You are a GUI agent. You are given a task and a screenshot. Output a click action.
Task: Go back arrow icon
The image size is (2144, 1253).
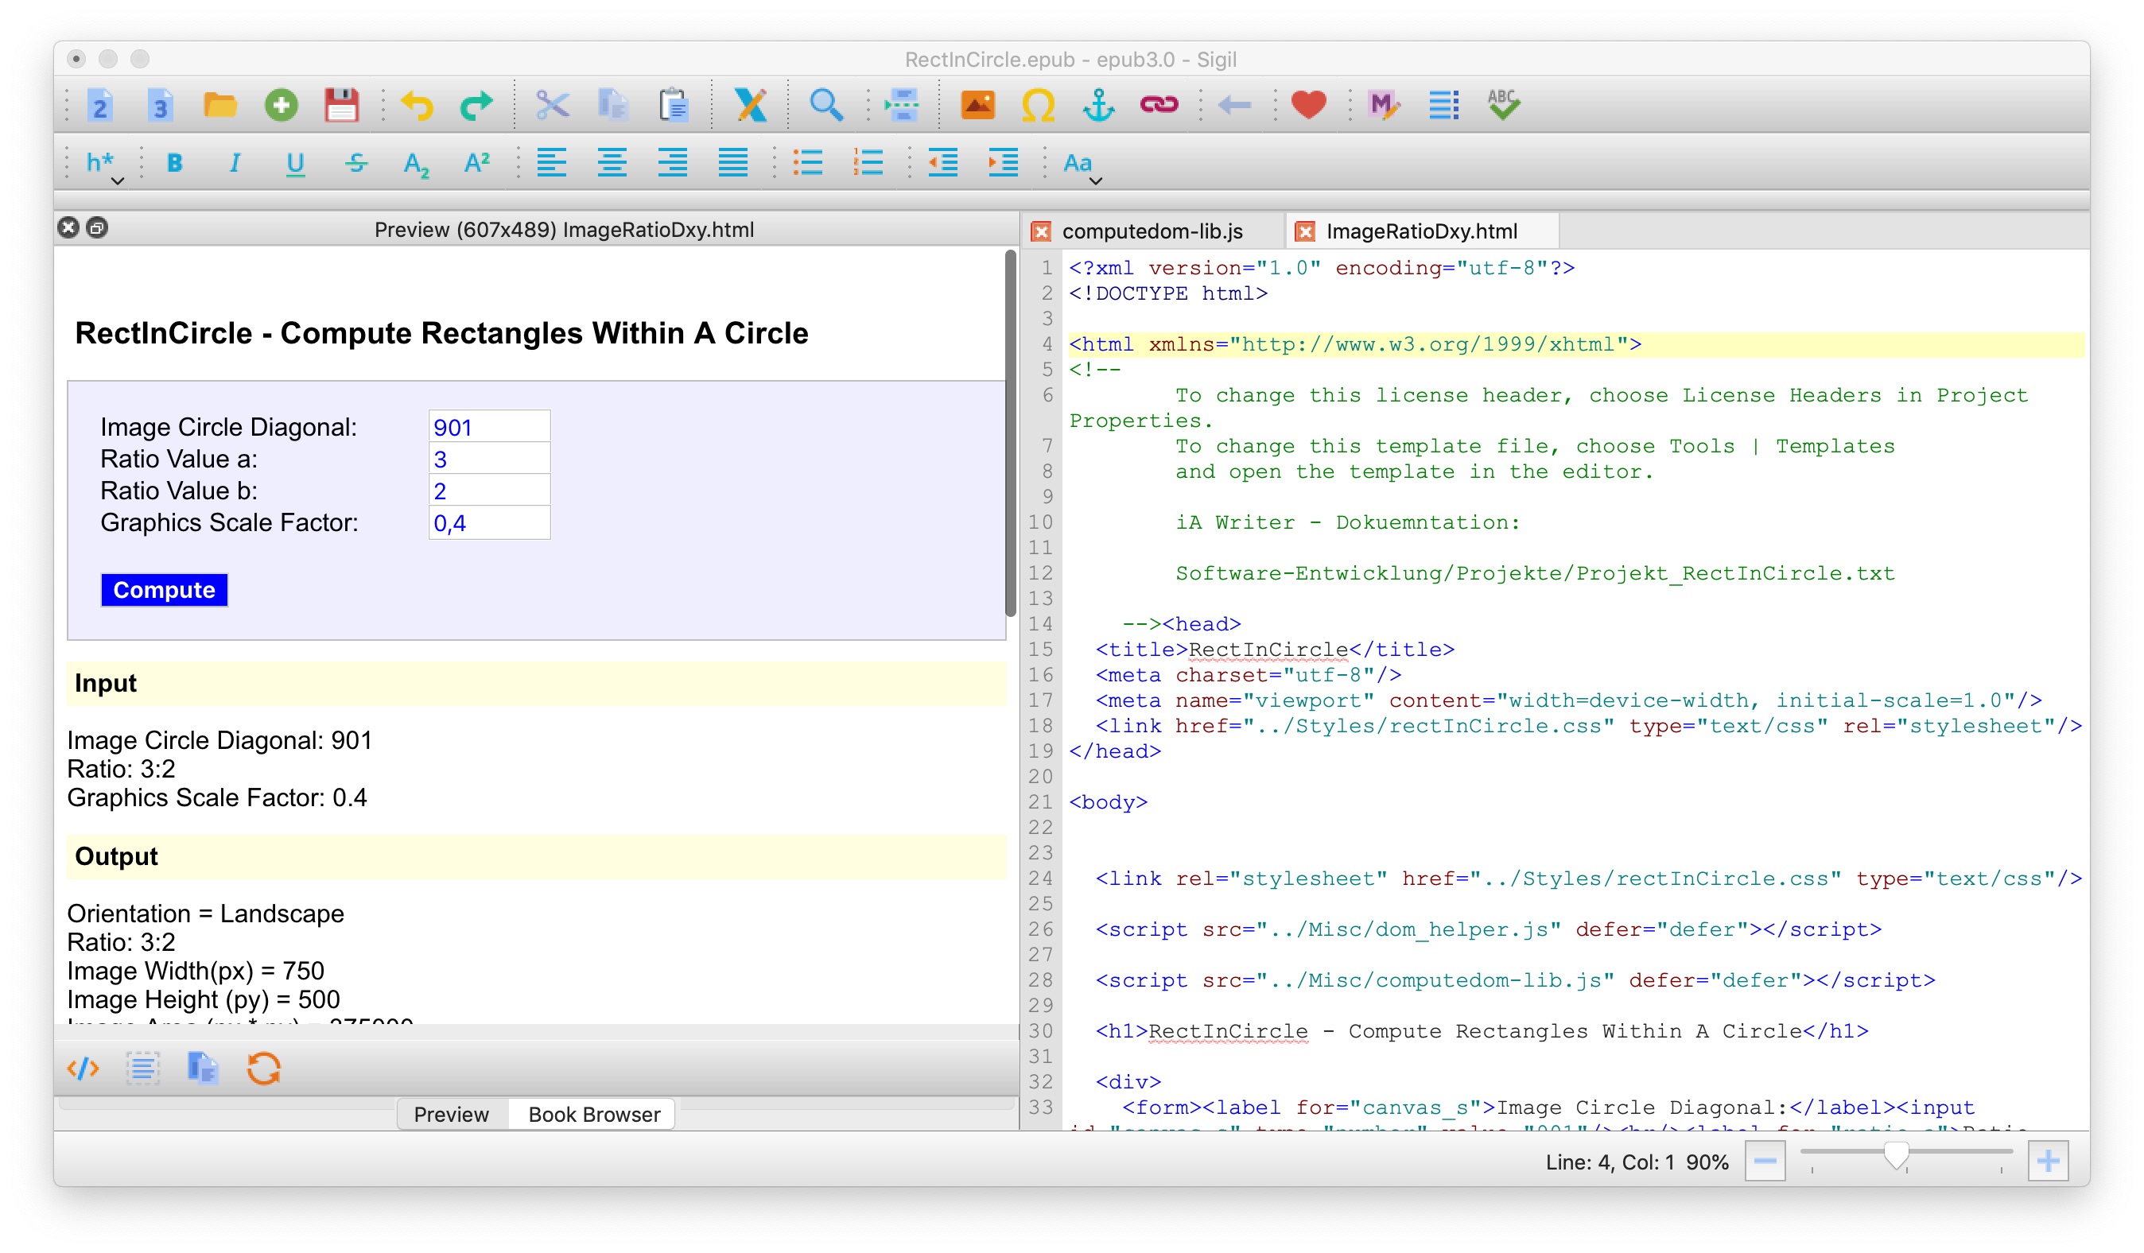(x=1234, y=106)
